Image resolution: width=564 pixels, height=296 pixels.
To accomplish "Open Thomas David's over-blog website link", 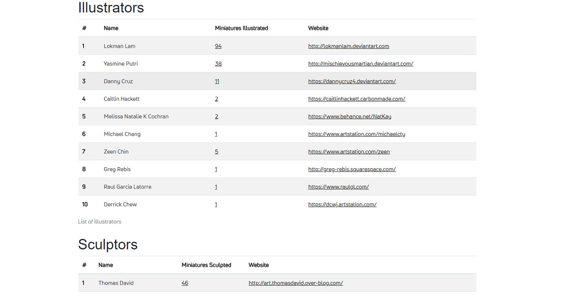I will click(296, 283).
